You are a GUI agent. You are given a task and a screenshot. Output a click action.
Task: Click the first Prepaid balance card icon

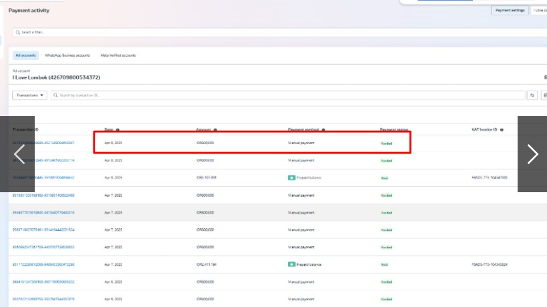(291, 178)
